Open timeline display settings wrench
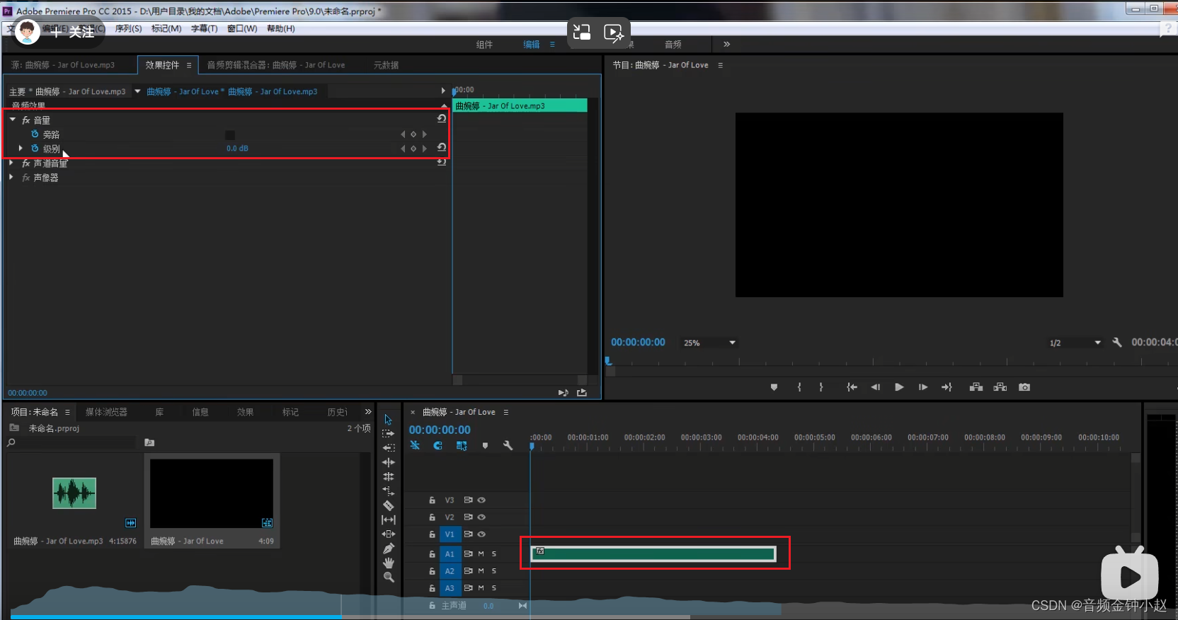 (x=508, y=445)
